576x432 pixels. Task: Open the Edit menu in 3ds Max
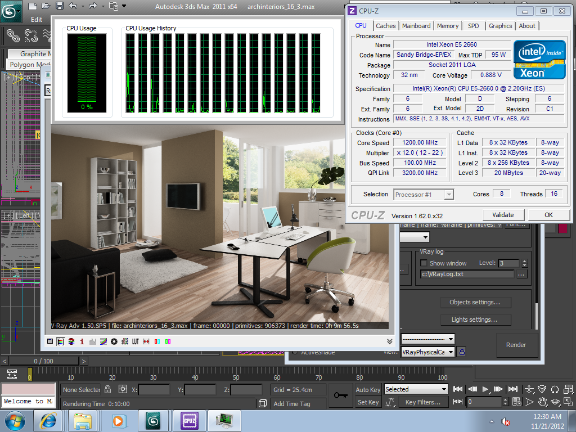[37, 20]
